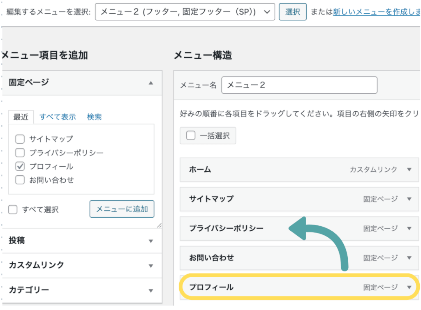
Task: Switch to the 検索 tab
Action: (94, 117)
